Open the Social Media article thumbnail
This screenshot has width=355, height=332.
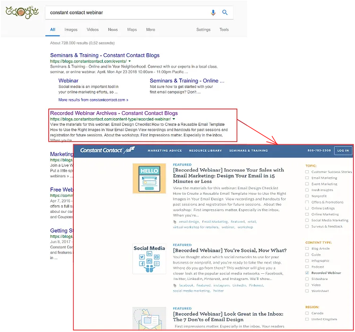pos(149,259)
